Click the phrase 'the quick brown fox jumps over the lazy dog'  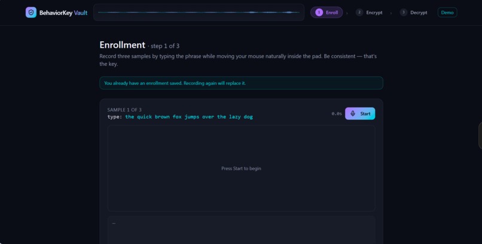point(189,117)
